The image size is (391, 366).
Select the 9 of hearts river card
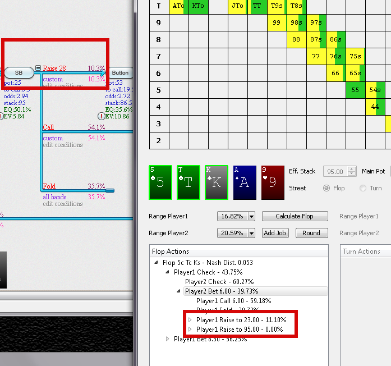click(273, 182)
